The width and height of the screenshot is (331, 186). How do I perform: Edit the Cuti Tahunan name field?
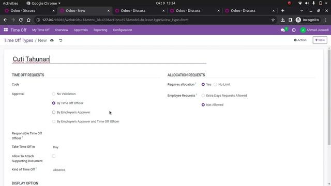pyautogui.click(x=109, y=59)
